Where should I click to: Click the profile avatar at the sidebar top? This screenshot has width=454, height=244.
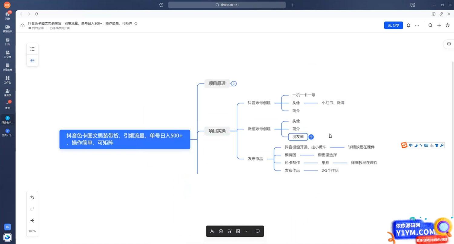coord(7,5)
